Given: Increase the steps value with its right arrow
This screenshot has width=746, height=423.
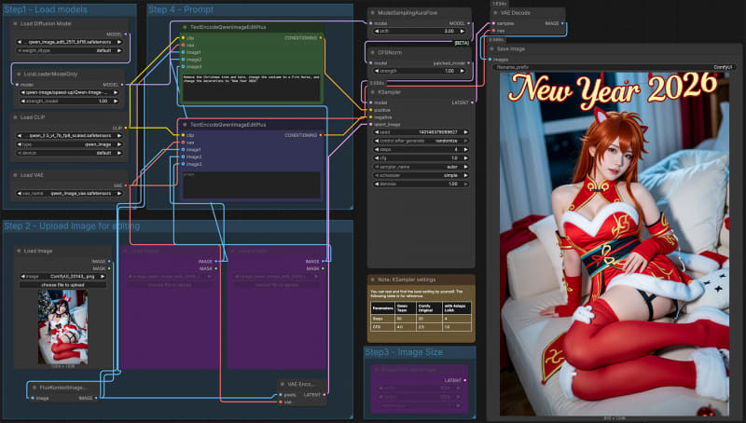Looking at the screenshot, I should 465,149.
